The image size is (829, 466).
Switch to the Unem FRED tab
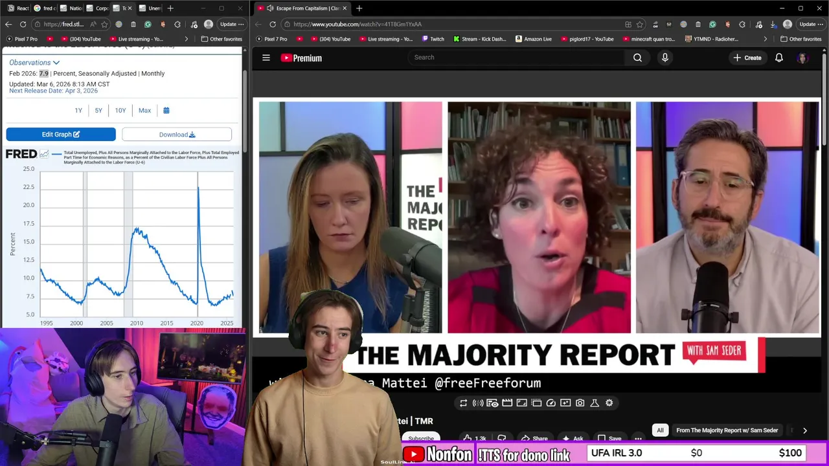150,8
